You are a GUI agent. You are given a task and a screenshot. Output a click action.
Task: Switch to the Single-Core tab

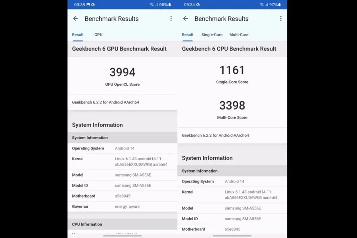tap(212, 35)
